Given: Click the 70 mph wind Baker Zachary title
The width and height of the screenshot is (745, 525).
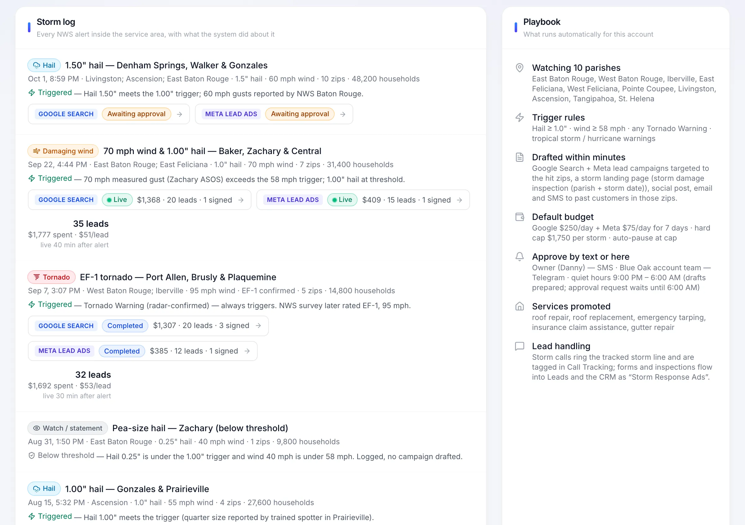Looking at the screenshot, I should click(x=212, y=151).
